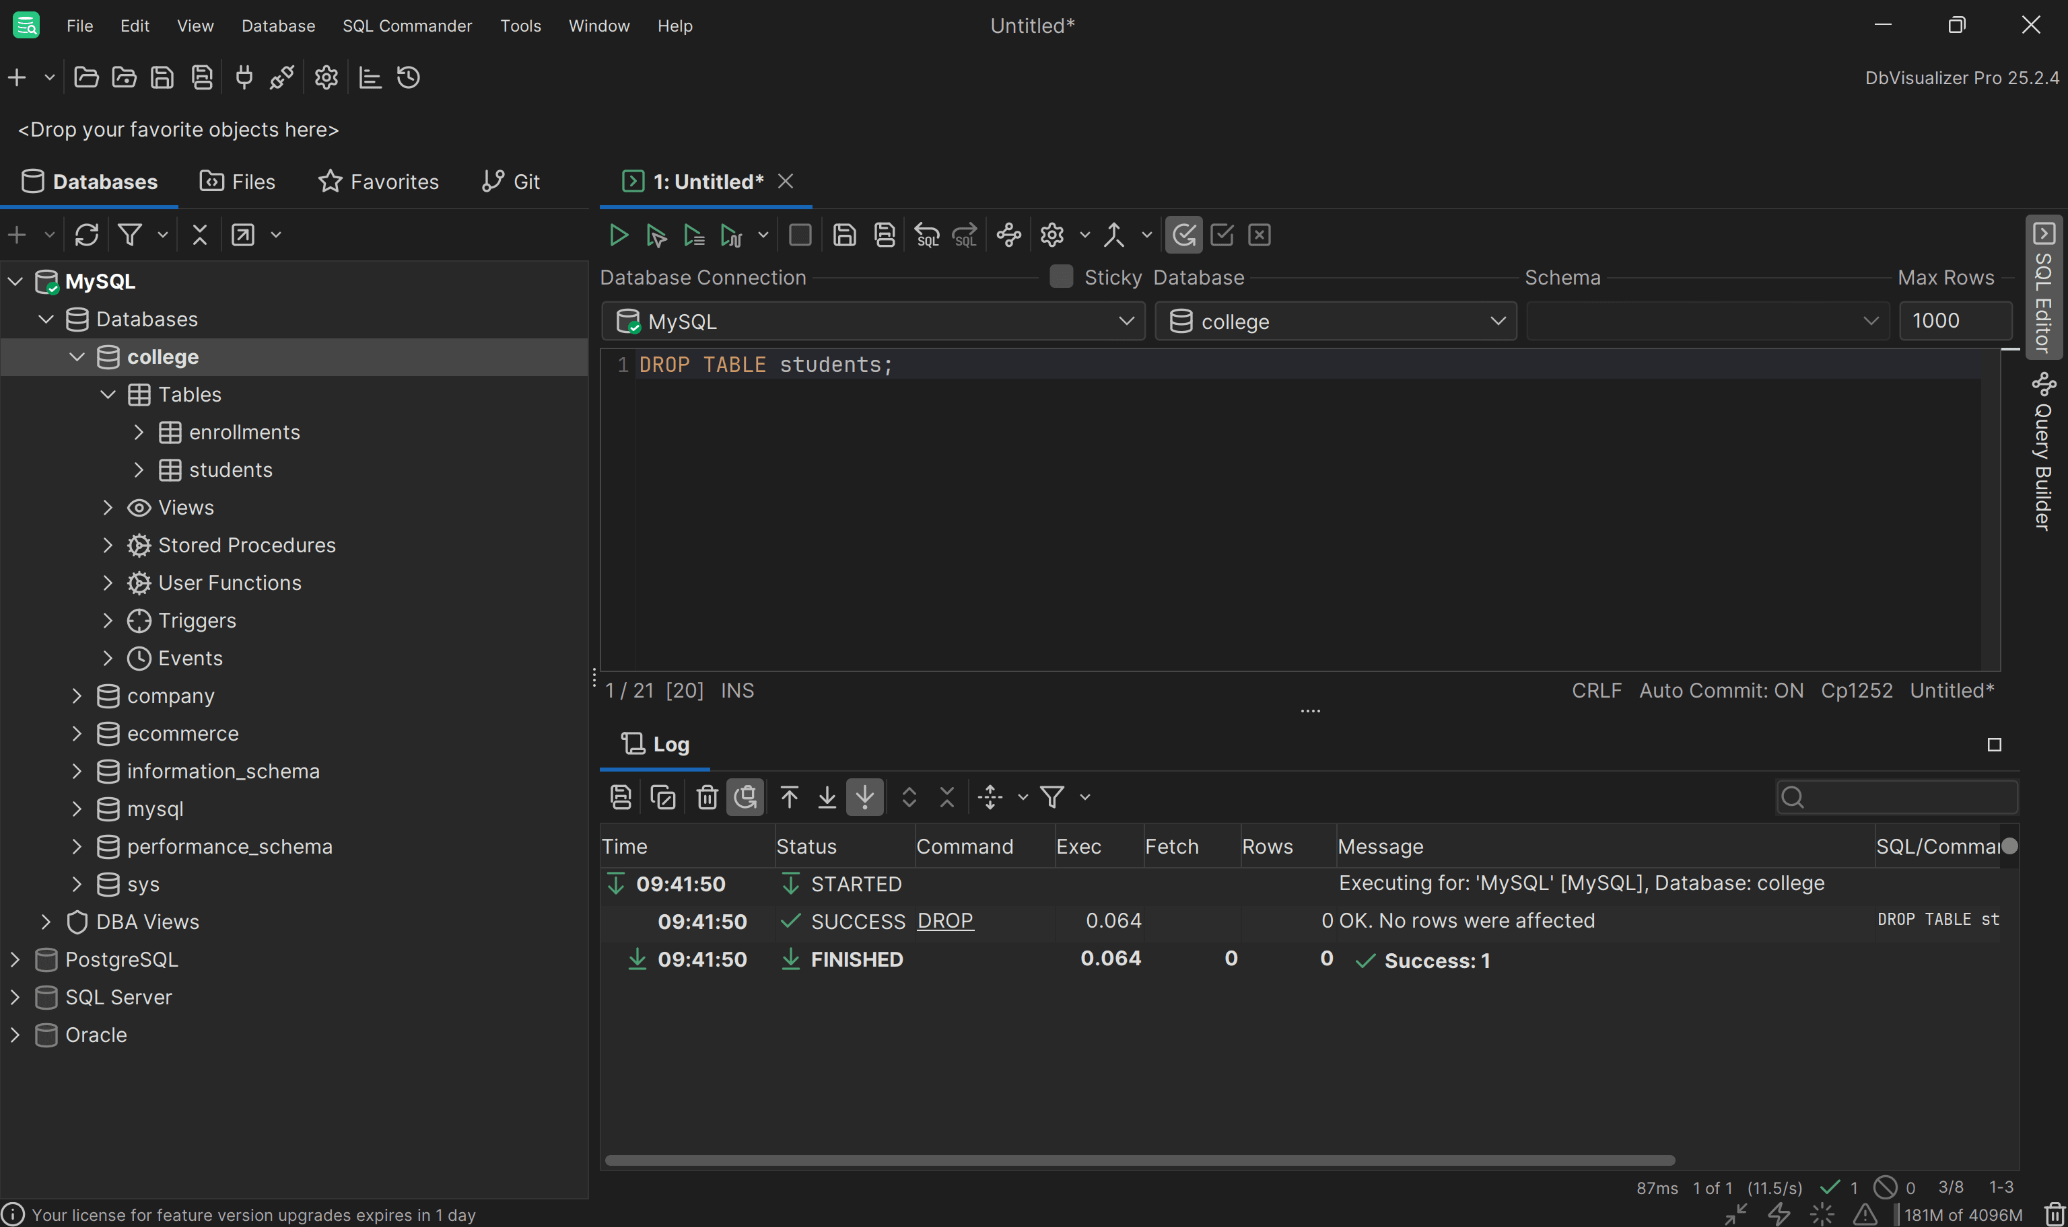
Task: Switch to the Files tab
Action: [238, 181]
